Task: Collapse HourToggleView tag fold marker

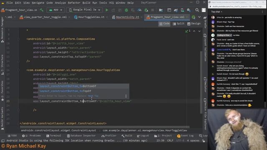Action: pyautogui.click(x=18, y=70)
